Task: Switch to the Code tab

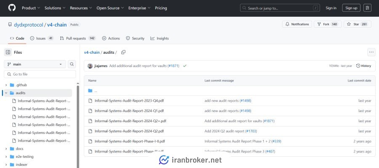Action: [x=17, y=38]
